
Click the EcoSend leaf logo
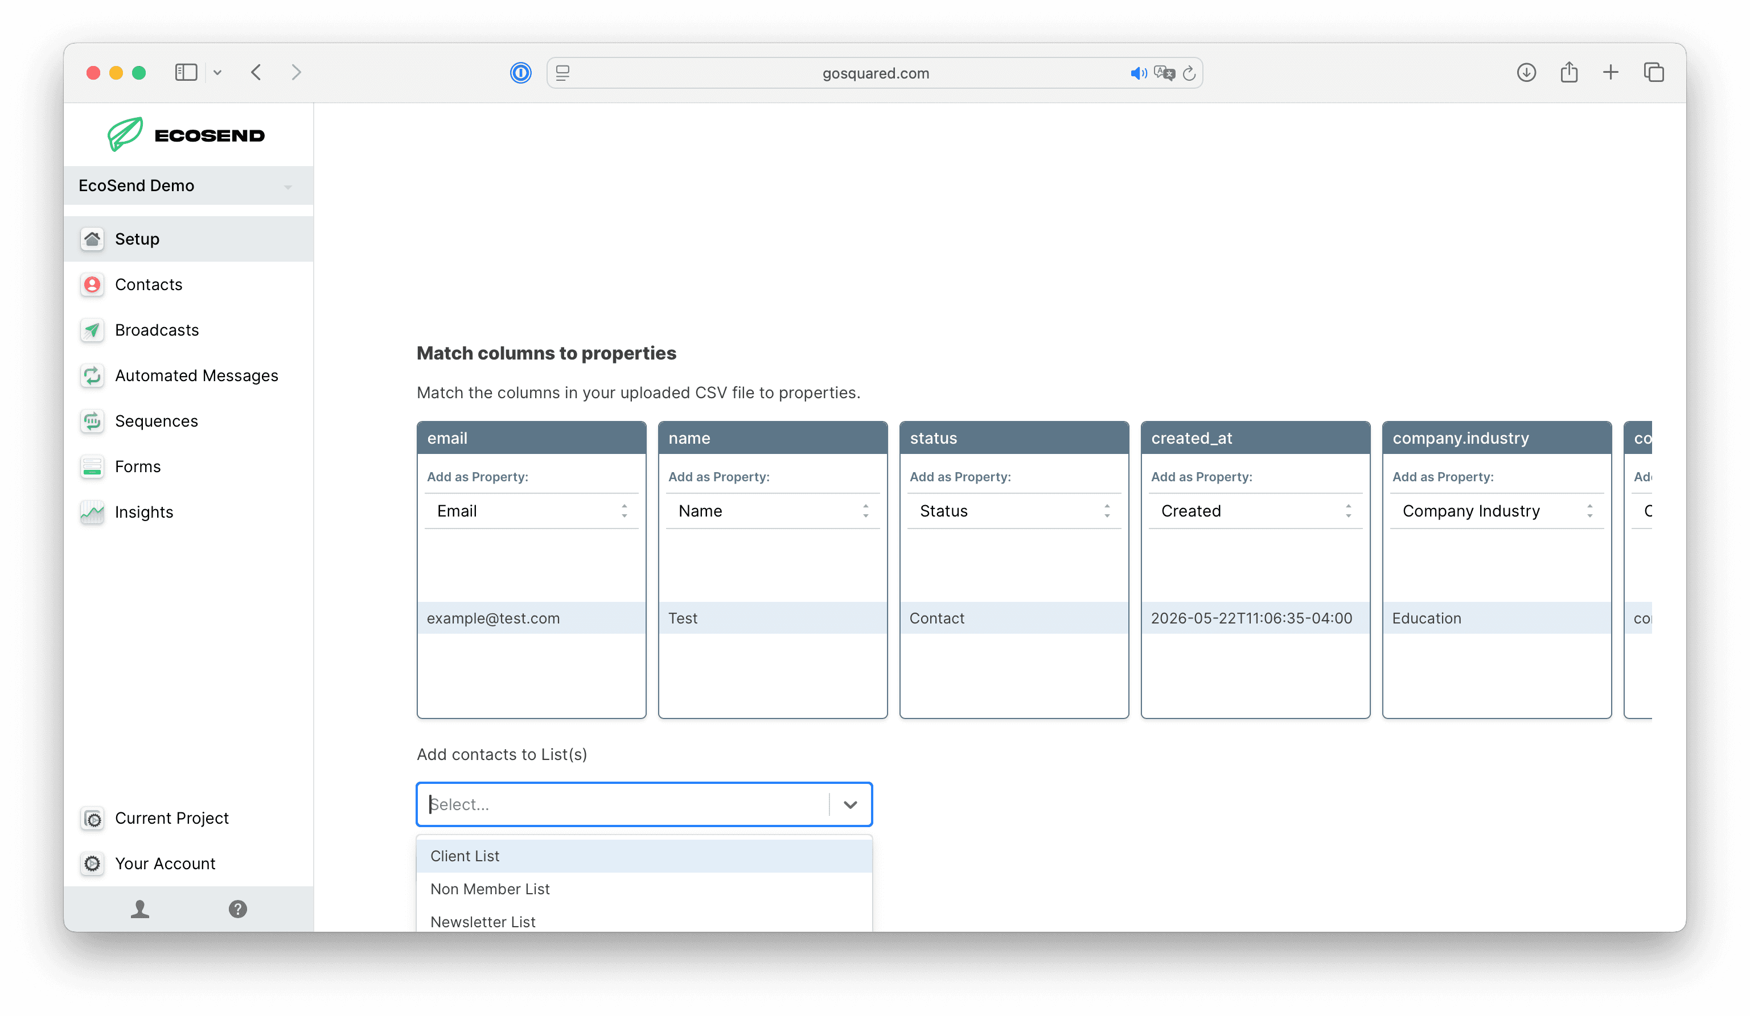coord(125,135)
